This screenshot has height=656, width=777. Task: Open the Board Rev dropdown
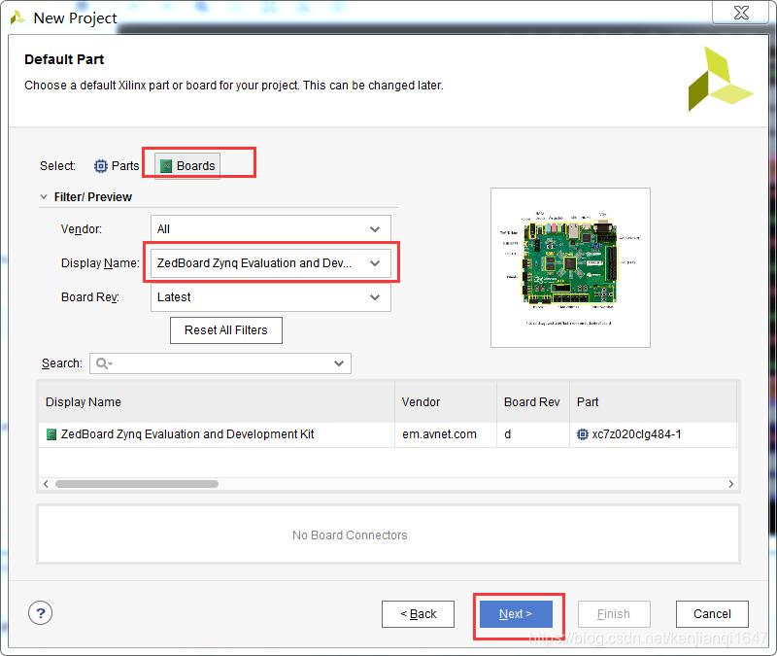271,297
